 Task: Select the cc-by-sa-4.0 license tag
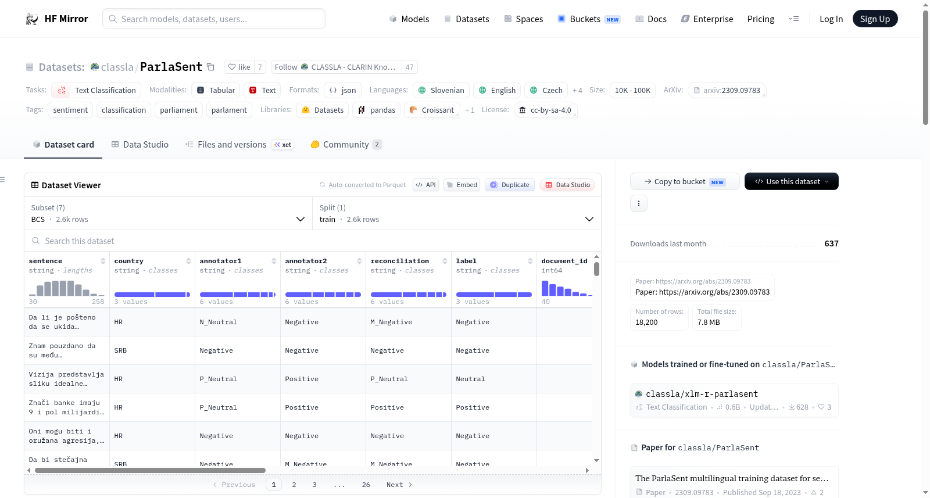click(545, 110)
